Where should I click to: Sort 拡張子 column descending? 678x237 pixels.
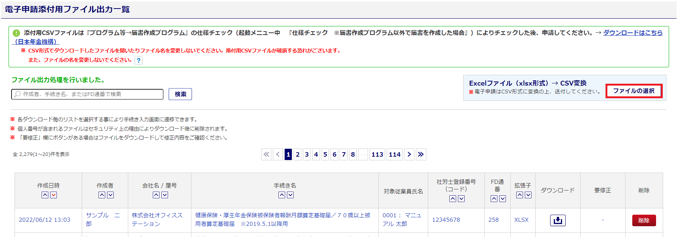(x=528, y=195)
